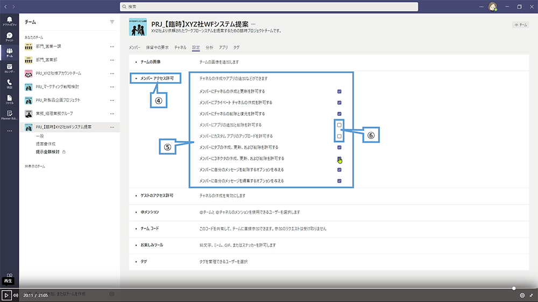Select the 設定 tab
Image resolution: width=538 pixels, height=302 pixels.
tap(196, 48)
